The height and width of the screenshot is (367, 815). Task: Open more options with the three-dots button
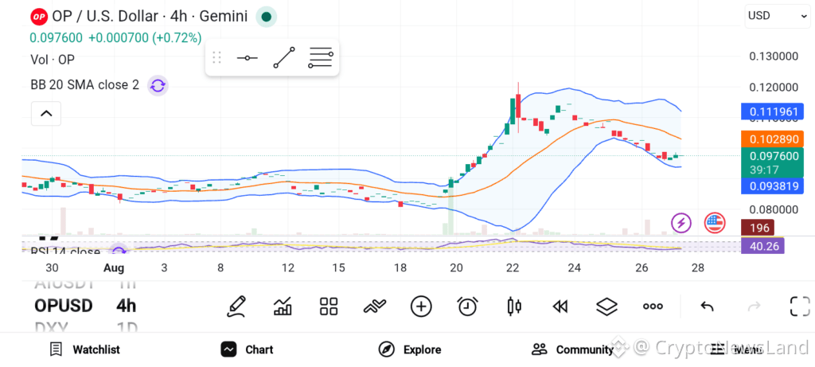653,306
